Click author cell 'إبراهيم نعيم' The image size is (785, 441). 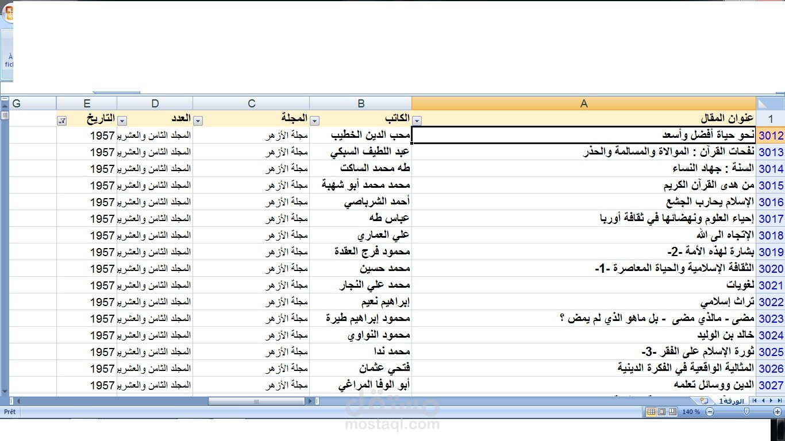(361, 302)
